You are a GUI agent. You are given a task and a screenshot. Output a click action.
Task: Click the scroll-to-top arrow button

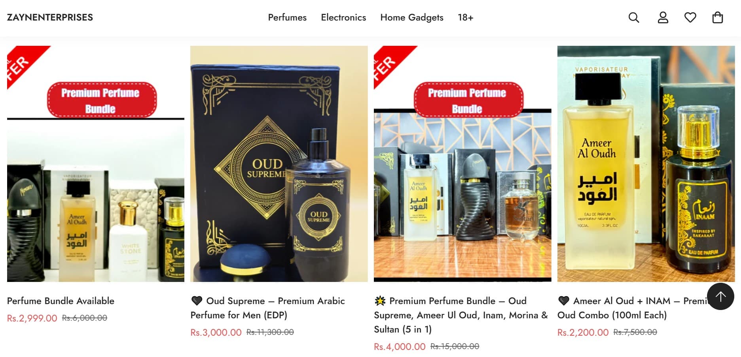tap(720, 297)
